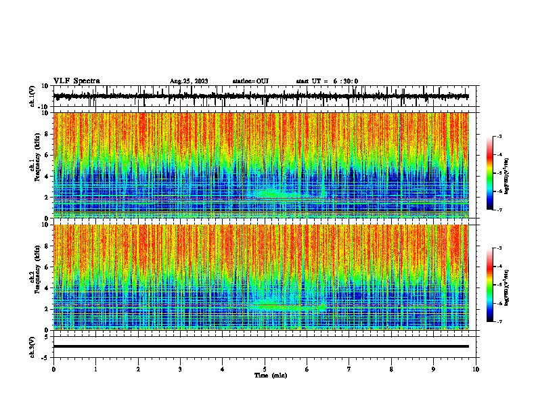Click the "Time (min)" axis label
Viewport: 536px width, 414px height.
pyautogui.click(x=271, y=375)
